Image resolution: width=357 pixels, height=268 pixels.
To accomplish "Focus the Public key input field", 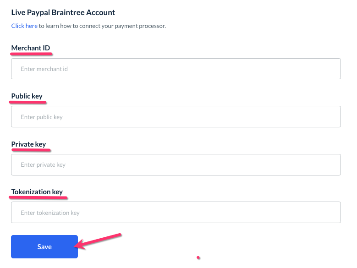I will point(176,117).
